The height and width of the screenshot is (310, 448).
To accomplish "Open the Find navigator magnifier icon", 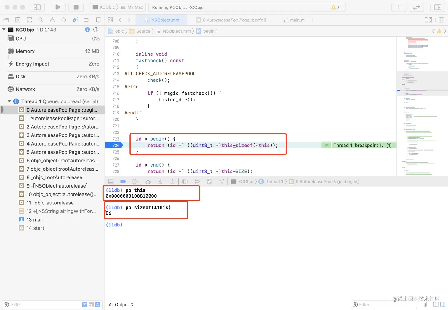I will (41, 20).
